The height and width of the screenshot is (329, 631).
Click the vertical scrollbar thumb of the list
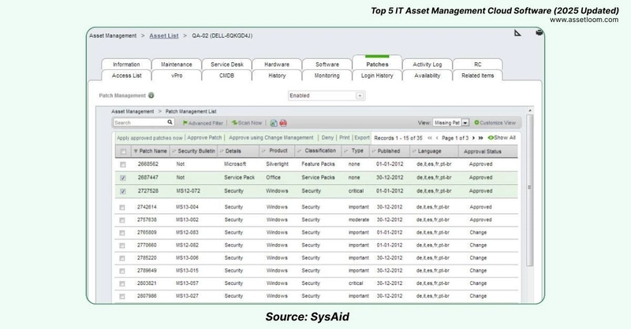529,190
